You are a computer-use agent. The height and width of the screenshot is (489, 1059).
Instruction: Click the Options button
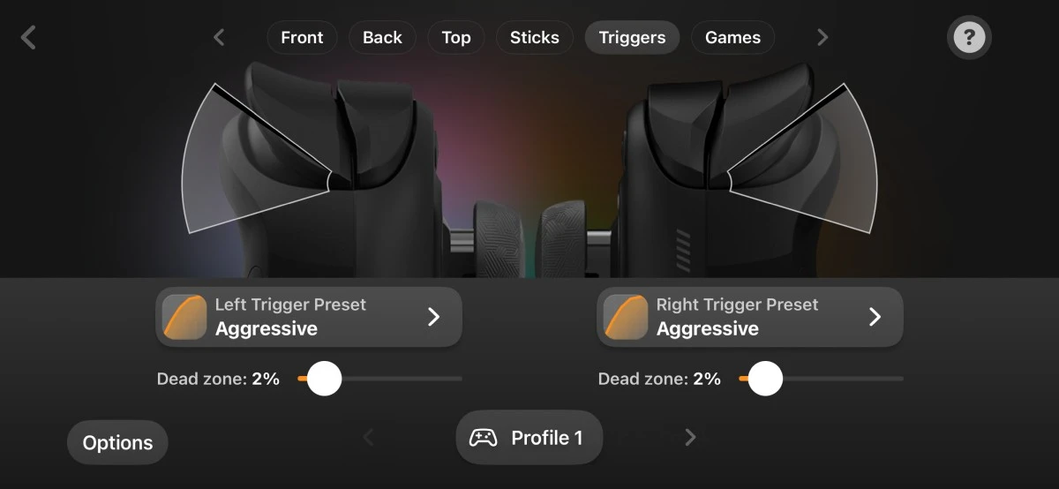[117, 442]
